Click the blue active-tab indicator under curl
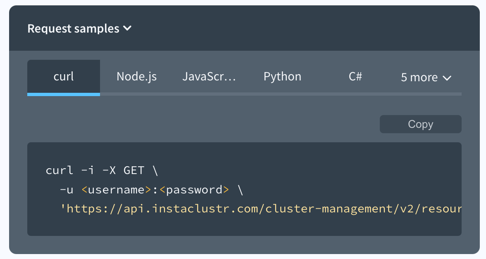The width and height of the screenshot is (486, 259). (x=63, y=94)
